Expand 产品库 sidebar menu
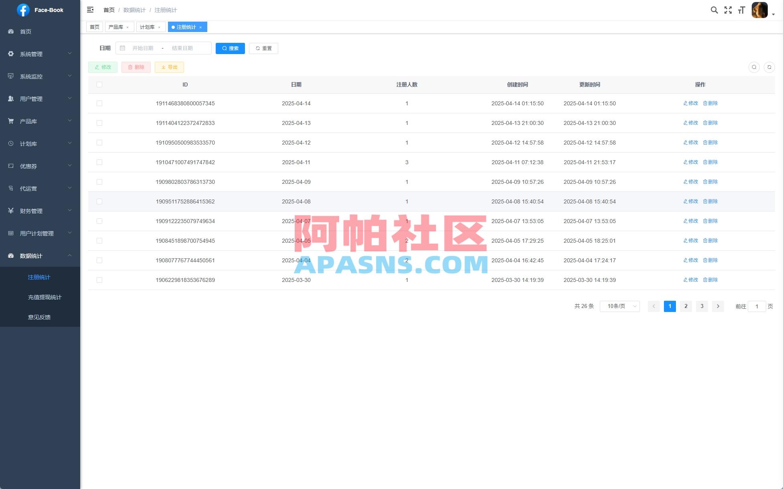This screenshot has height=489, width=783. tap(40, 121)
